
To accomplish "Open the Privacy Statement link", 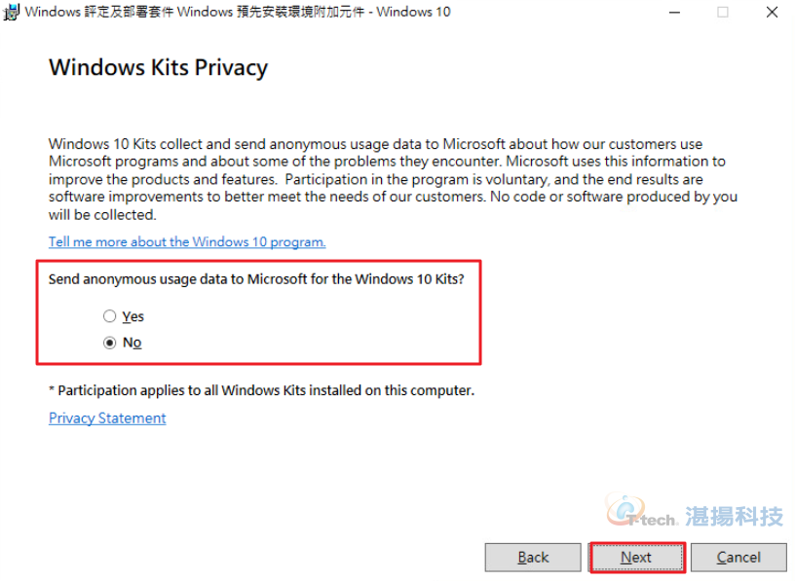I will point(107,418).
